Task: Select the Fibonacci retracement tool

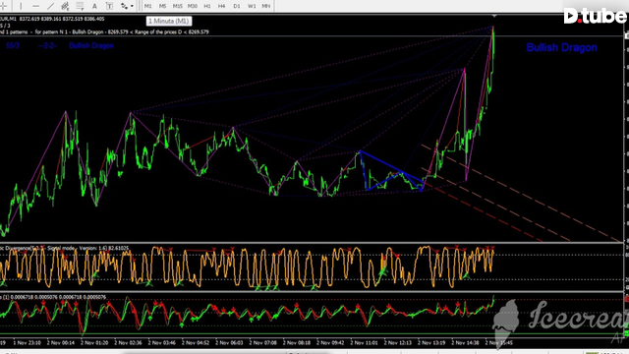Action: pyautogui.click(x=80, y=6)
